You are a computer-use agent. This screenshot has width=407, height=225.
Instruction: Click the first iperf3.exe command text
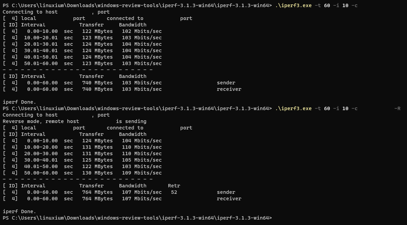(x=316, y=5)
